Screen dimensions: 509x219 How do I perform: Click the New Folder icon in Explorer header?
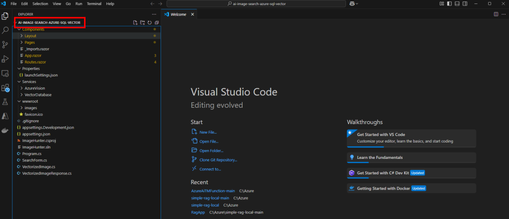click(143, 23)
